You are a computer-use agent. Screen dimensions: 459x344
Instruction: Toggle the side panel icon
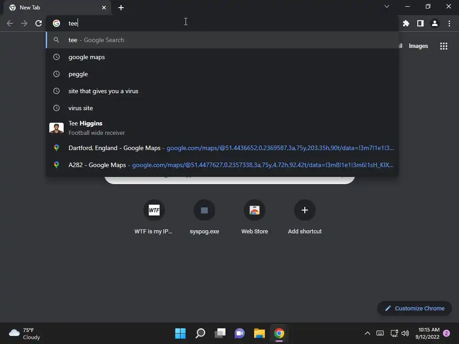[x=420, y=23]
